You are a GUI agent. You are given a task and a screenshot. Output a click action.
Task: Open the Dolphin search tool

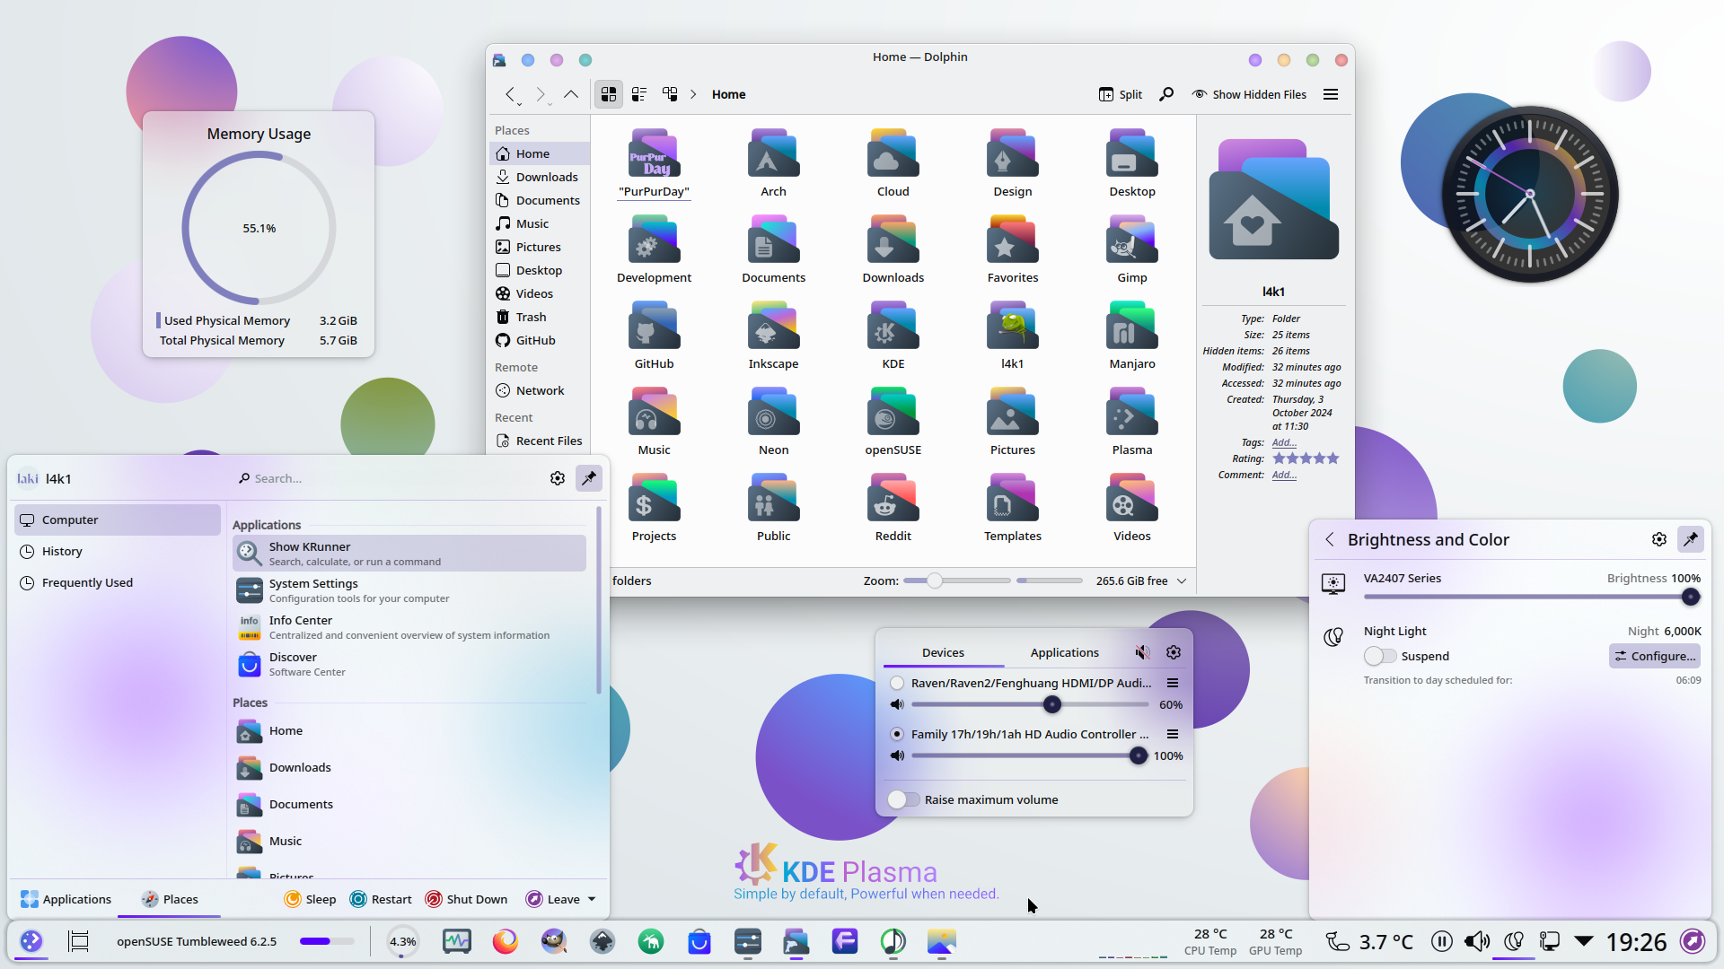pyautogui.click(x=1166, y=94)
